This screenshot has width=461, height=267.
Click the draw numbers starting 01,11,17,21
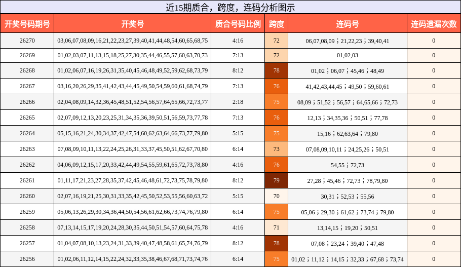point(133,180)
